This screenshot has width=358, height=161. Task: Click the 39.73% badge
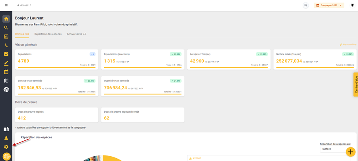(348, 54)
